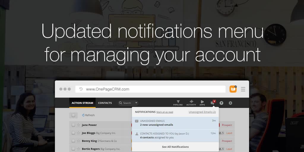The width and height of the screenshot is (304, 152).
Task: Check the Bertie Rogers row checkbox
Action: [73, 149]
